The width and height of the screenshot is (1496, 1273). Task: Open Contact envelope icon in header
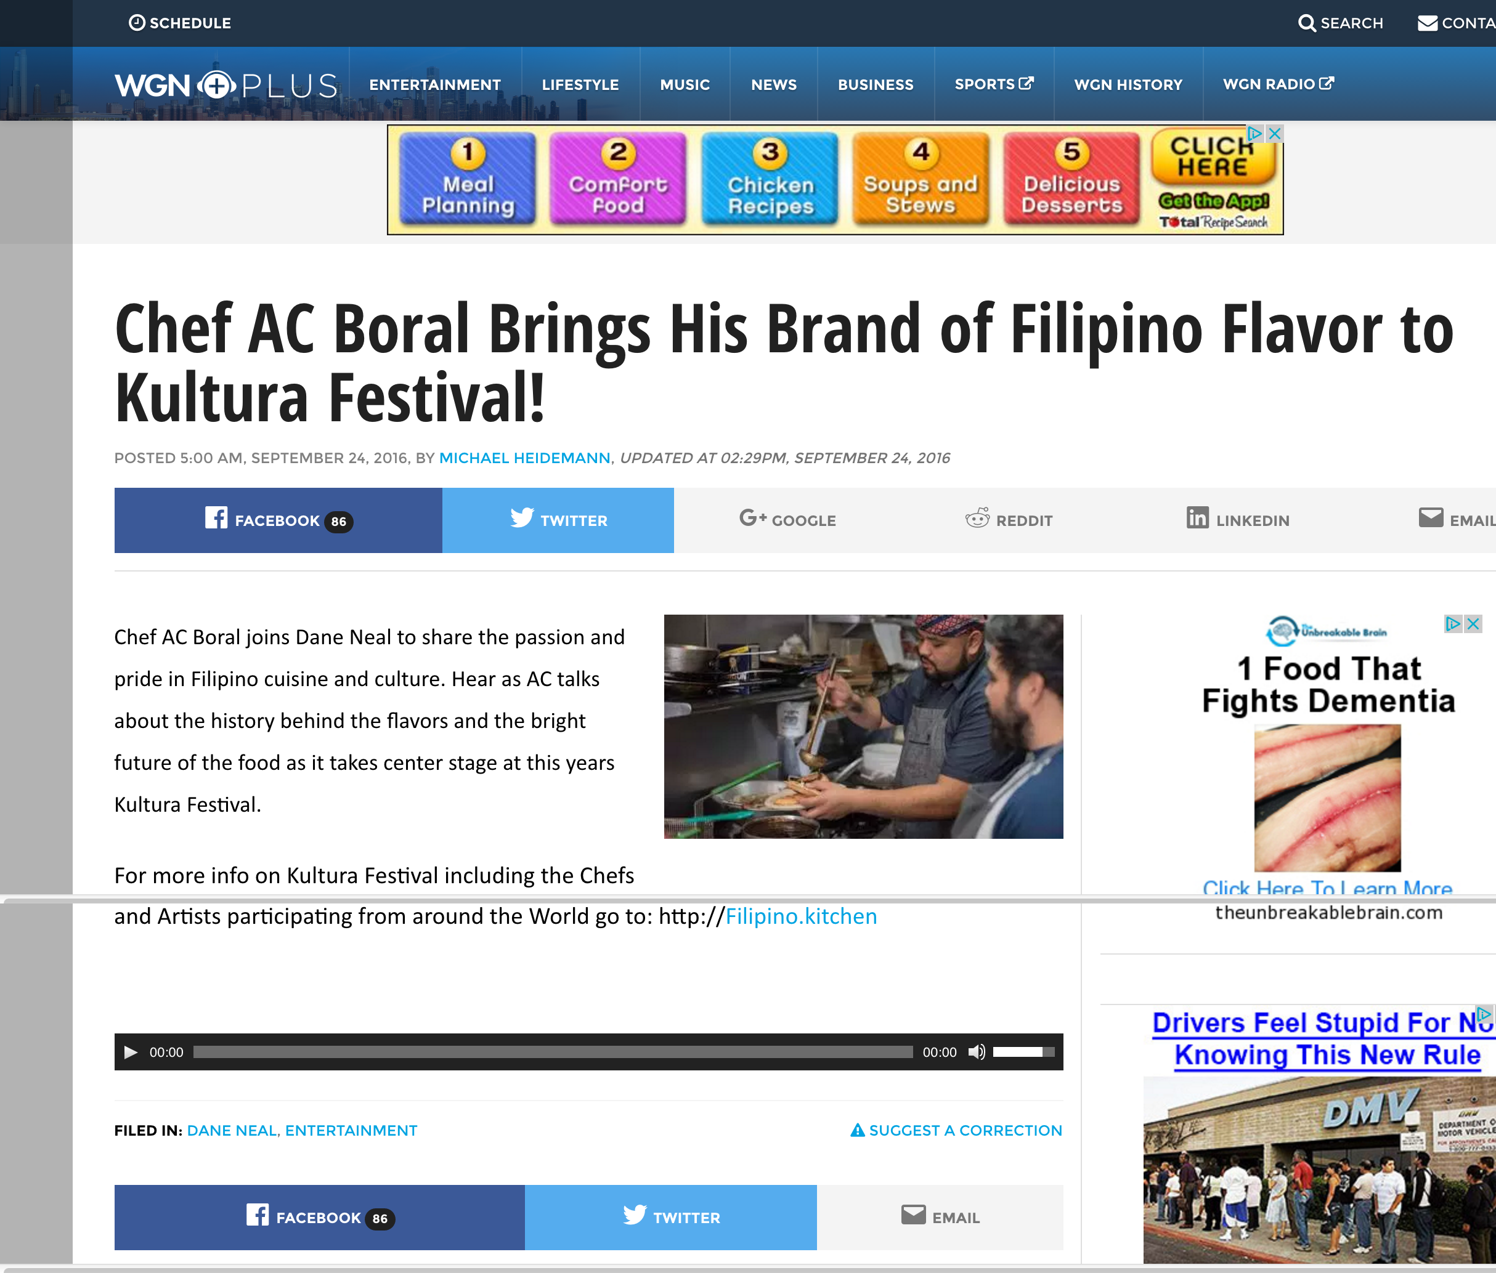(1427, 23)
